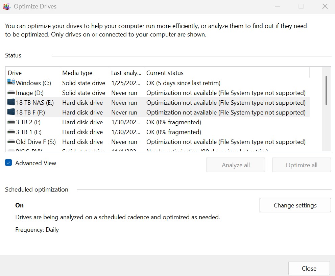Close the dialog with the Close button
Screen dimensions: 335x276
pyautogui.click(x=309, y=268)
